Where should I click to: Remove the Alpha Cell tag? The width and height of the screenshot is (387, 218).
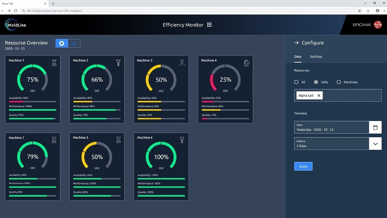[x=319, y=96]
